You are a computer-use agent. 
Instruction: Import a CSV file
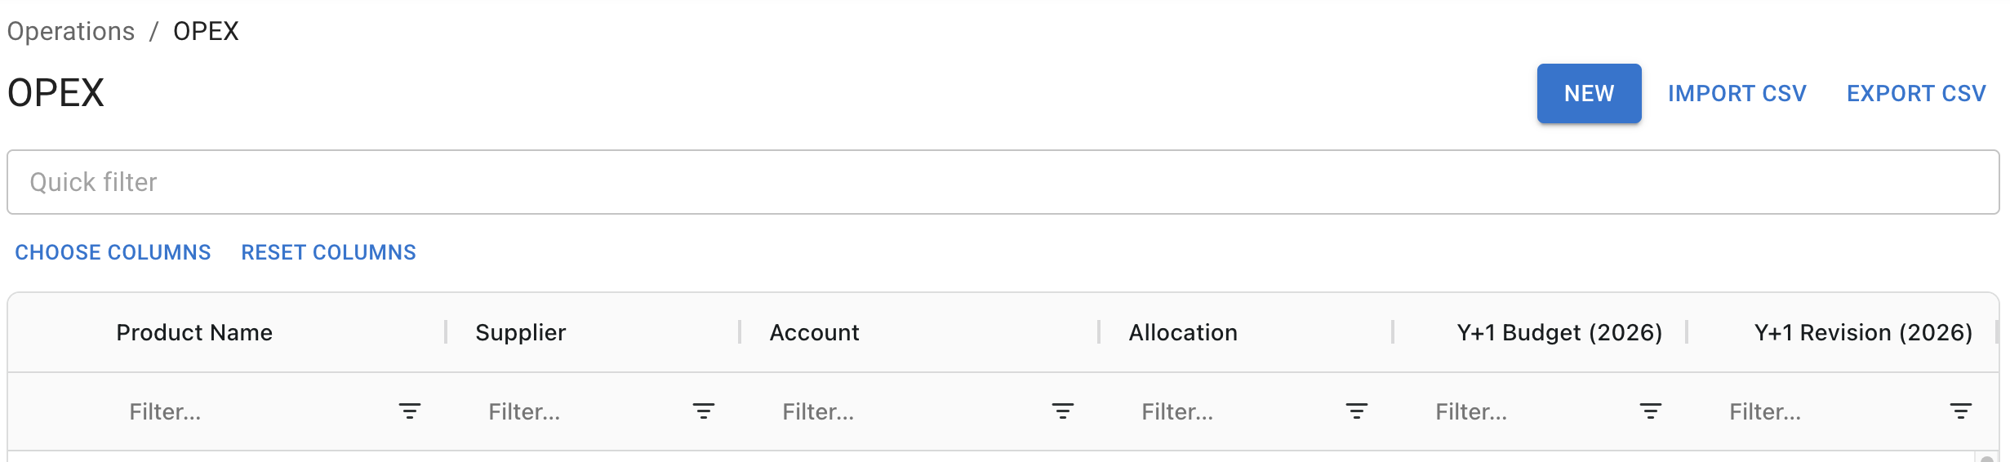(1737, 94)
